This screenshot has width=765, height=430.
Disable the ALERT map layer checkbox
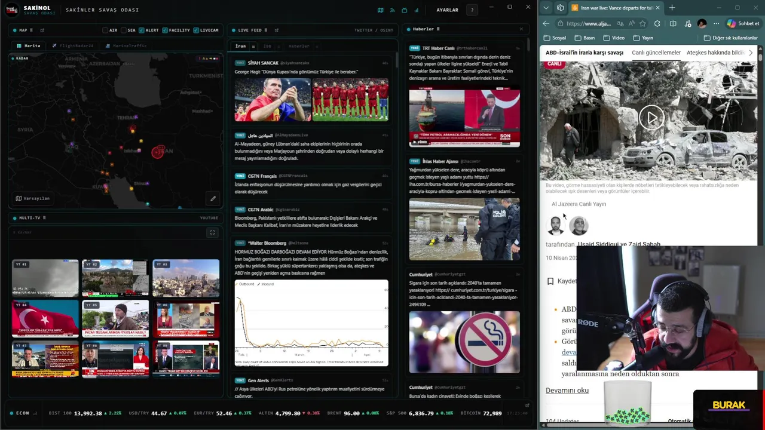click(142, 30)
